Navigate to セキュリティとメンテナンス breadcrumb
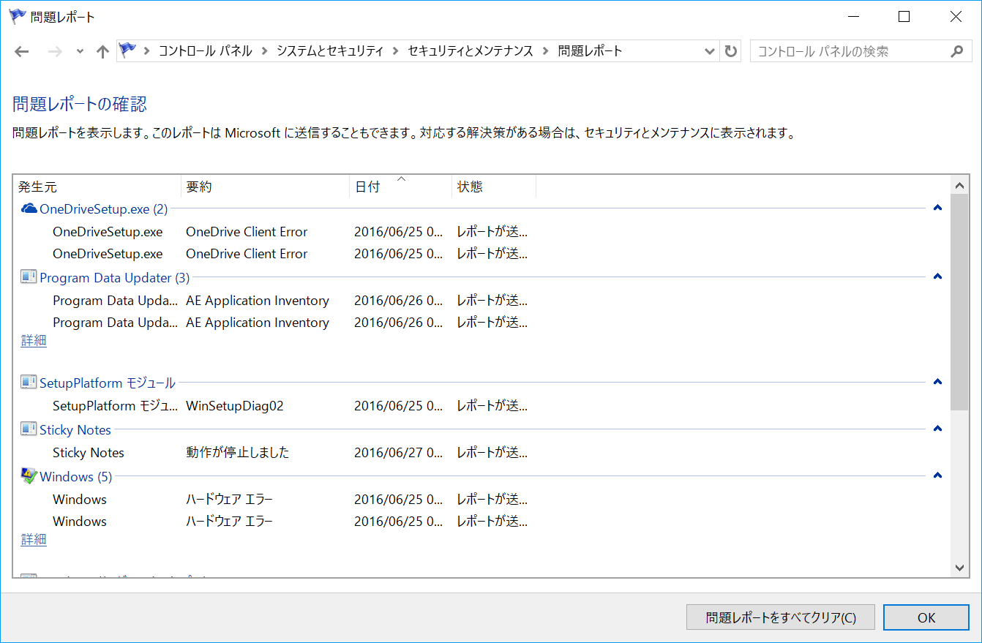This screenshot has height=643, width=982. pyautogui.click(x=471, y=51)
